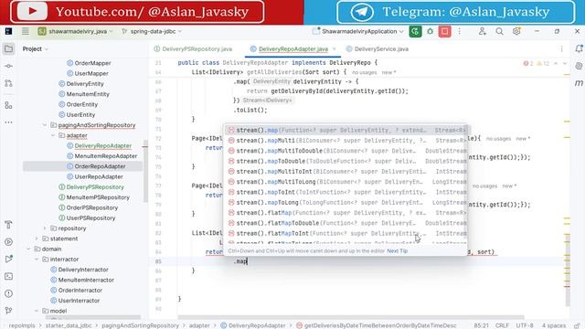Switch to DeliveryPSRepository.java tab
The image size is (585, 329).
[193, 48]
